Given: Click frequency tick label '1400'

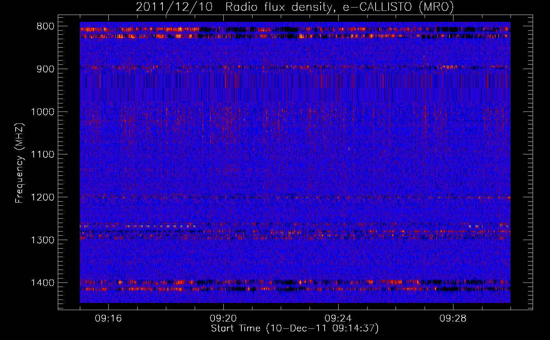Looking at the screenshot, I should [42, 283].
